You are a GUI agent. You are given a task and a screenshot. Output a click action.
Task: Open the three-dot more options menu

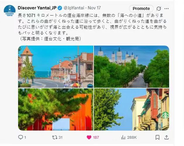[x=166, y=8]
